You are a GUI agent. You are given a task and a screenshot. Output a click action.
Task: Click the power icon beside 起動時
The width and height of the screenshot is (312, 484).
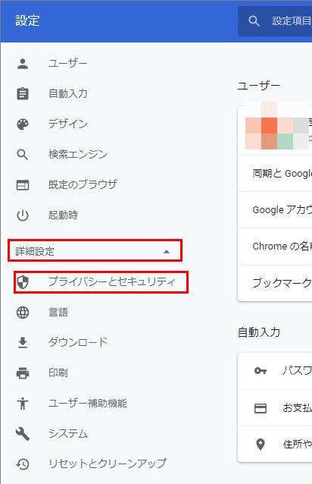[x=23, y=215]
